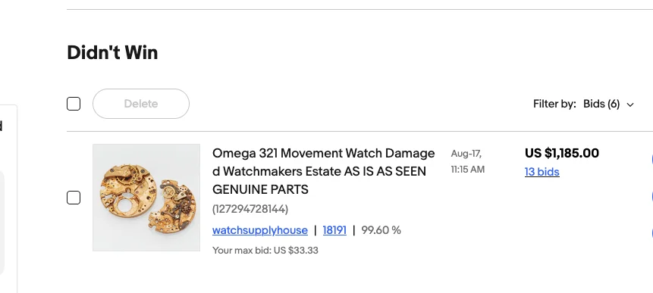View the 13 bids history link

[542, 172]
